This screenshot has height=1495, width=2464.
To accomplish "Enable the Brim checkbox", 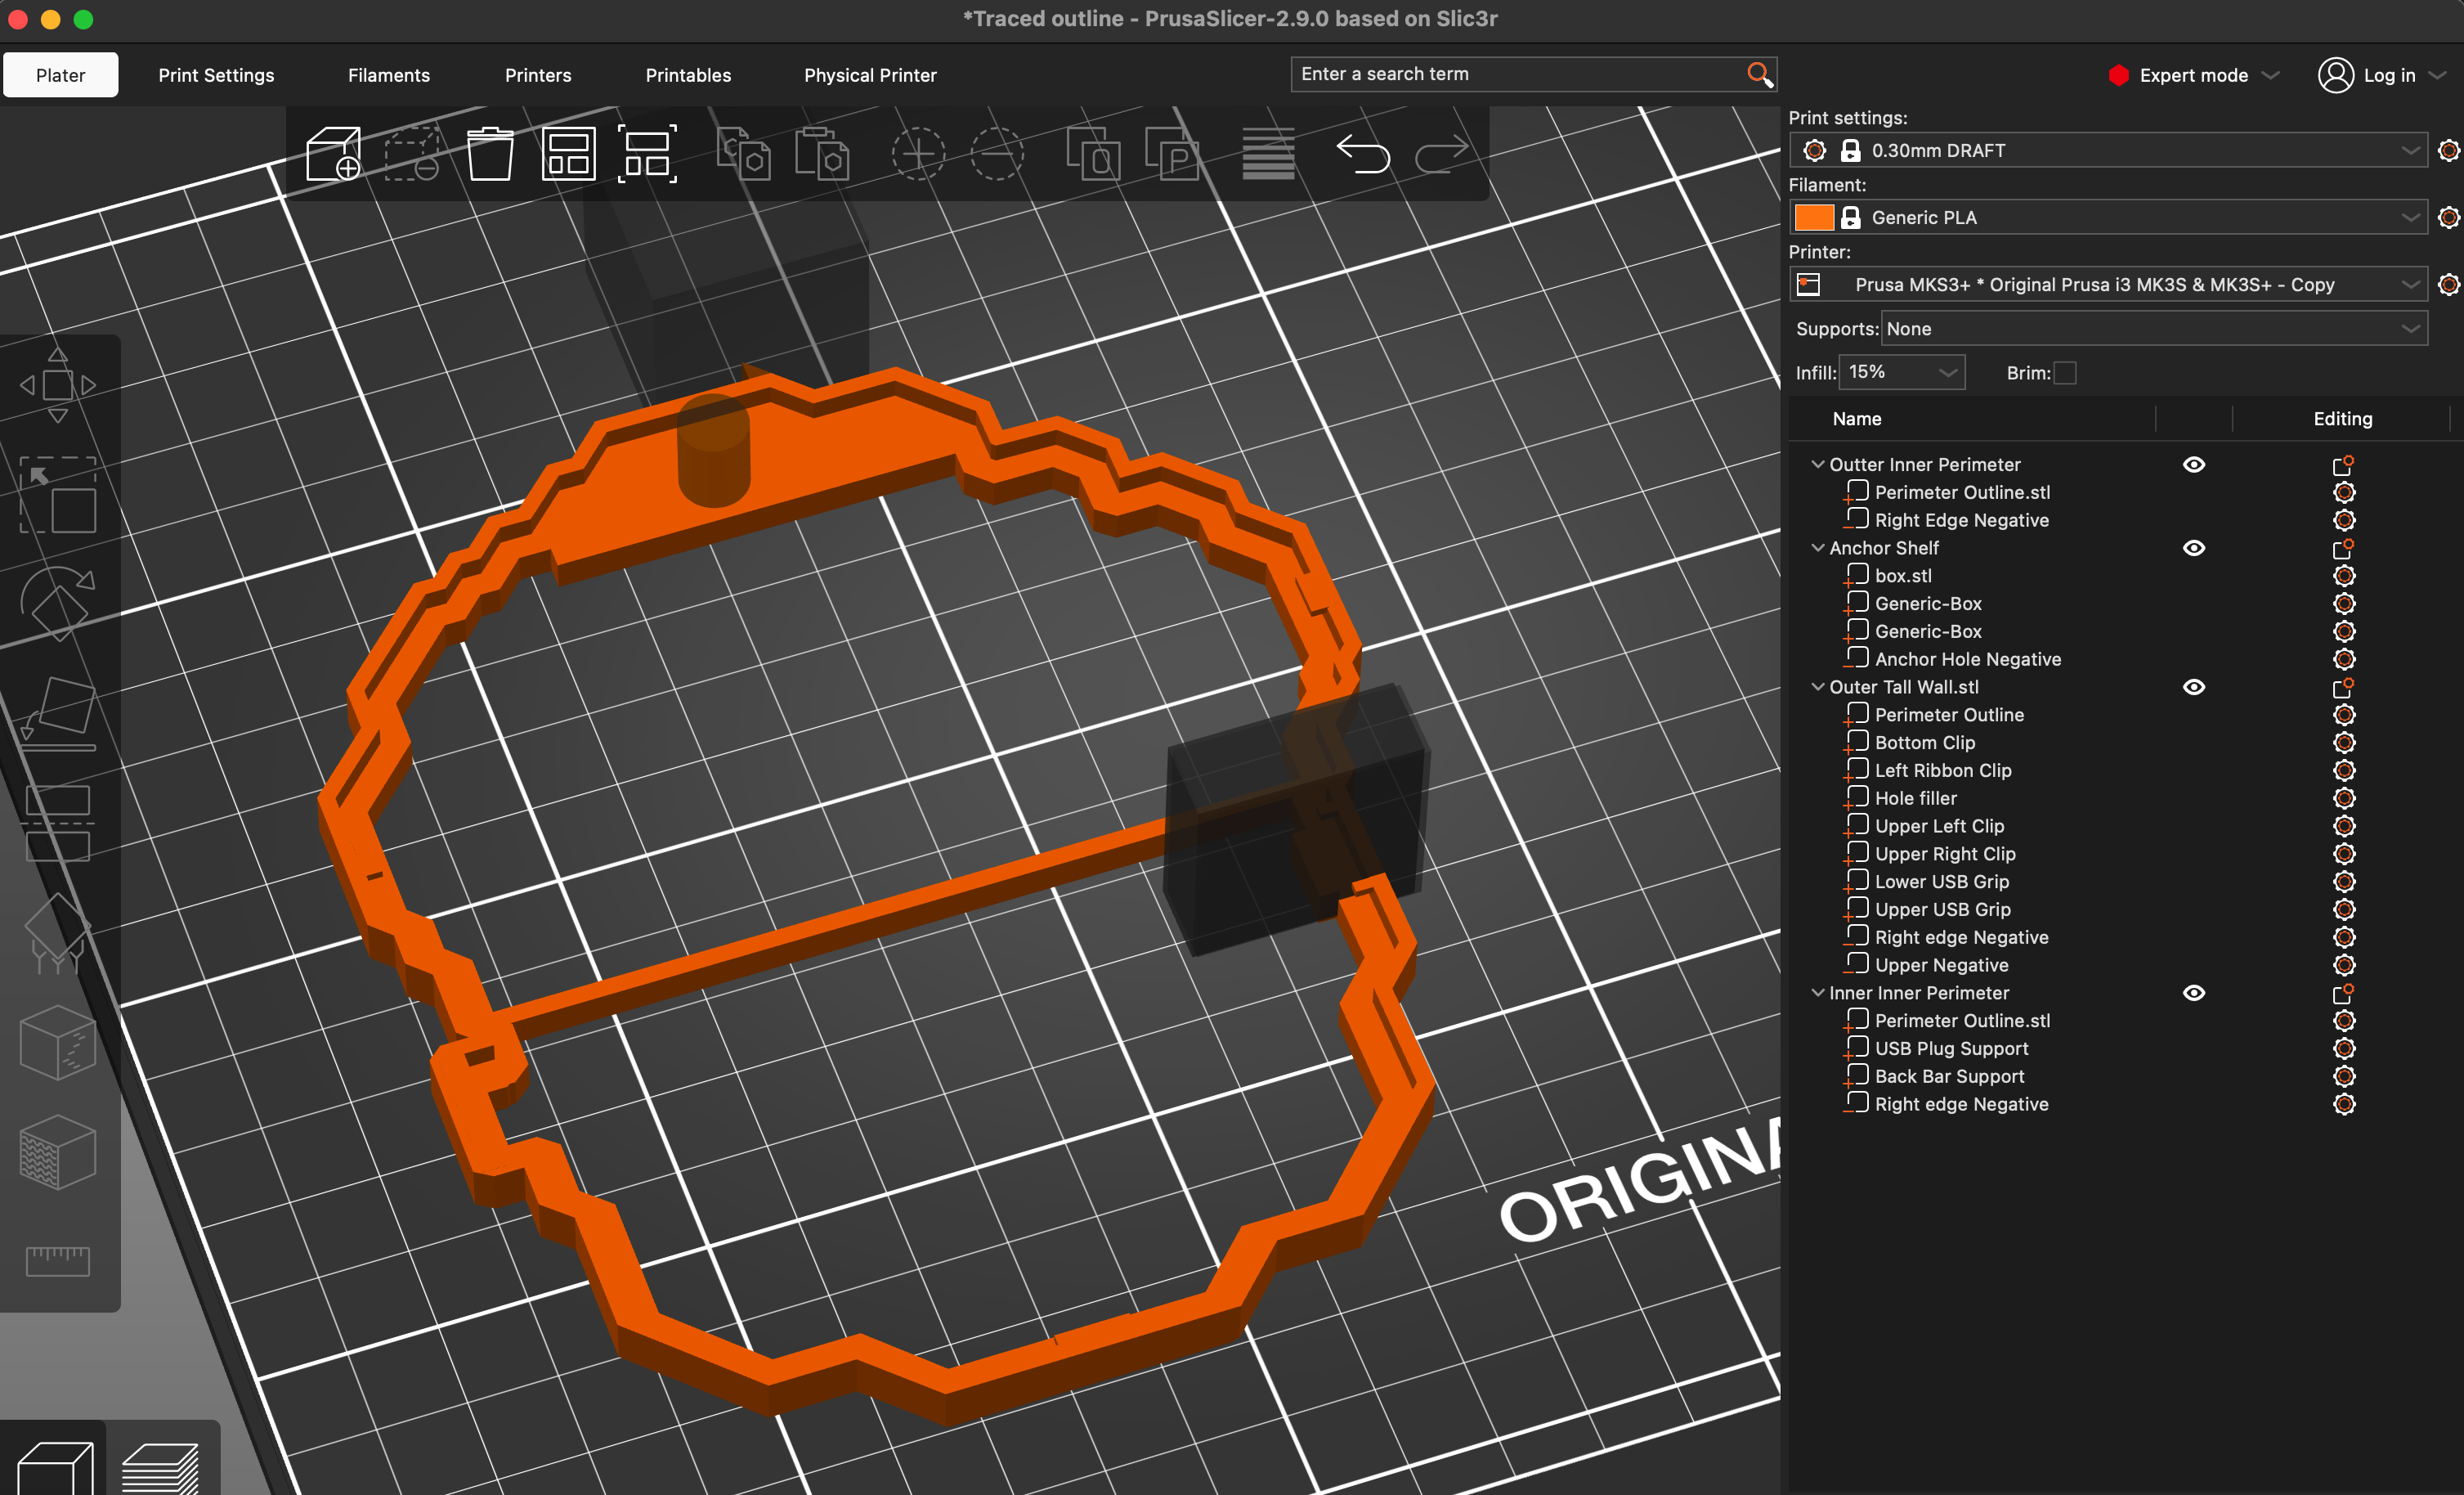I will [x=2065, y=373].
